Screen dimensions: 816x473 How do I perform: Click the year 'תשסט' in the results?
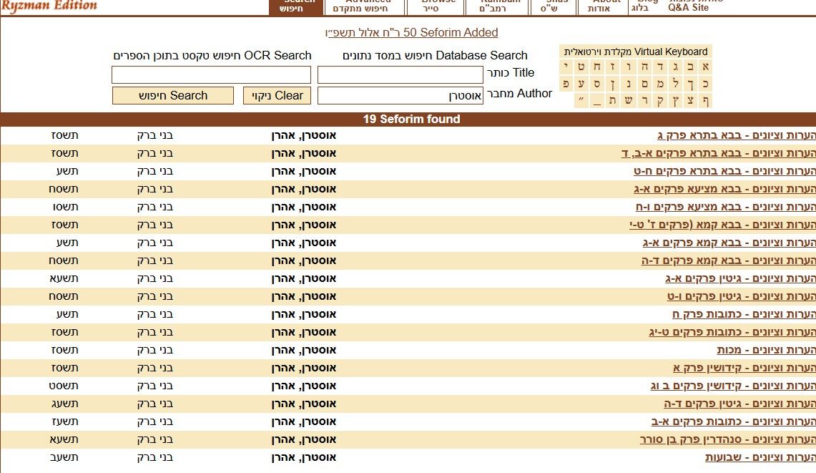tap(64, 386)
